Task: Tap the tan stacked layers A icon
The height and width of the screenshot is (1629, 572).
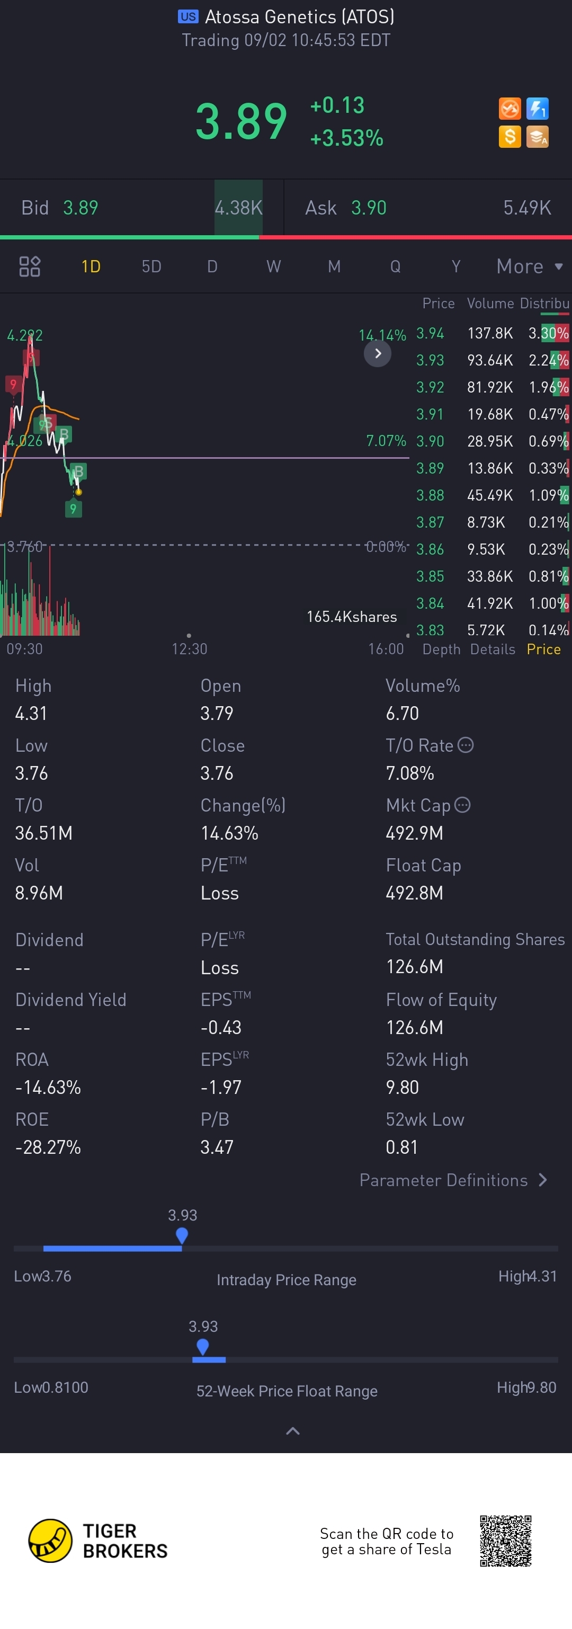Action: pyautogui.click(x=537, y=137)
